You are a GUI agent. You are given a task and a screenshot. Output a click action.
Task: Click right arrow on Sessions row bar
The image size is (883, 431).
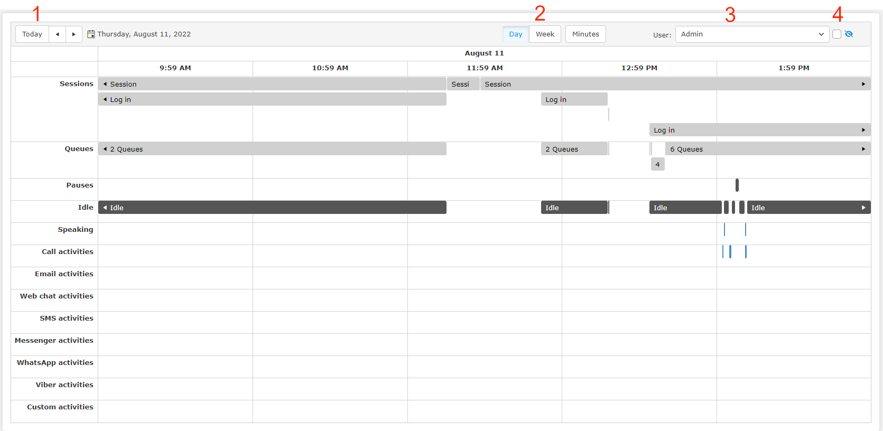pos(863,84)
